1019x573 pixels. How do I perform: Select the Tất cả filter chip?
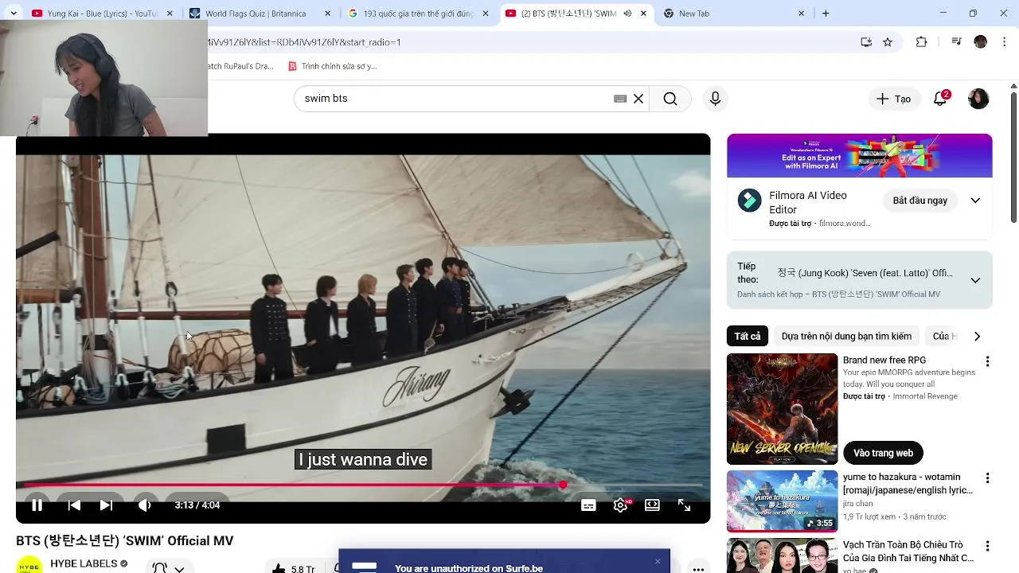tap(748, 336)
